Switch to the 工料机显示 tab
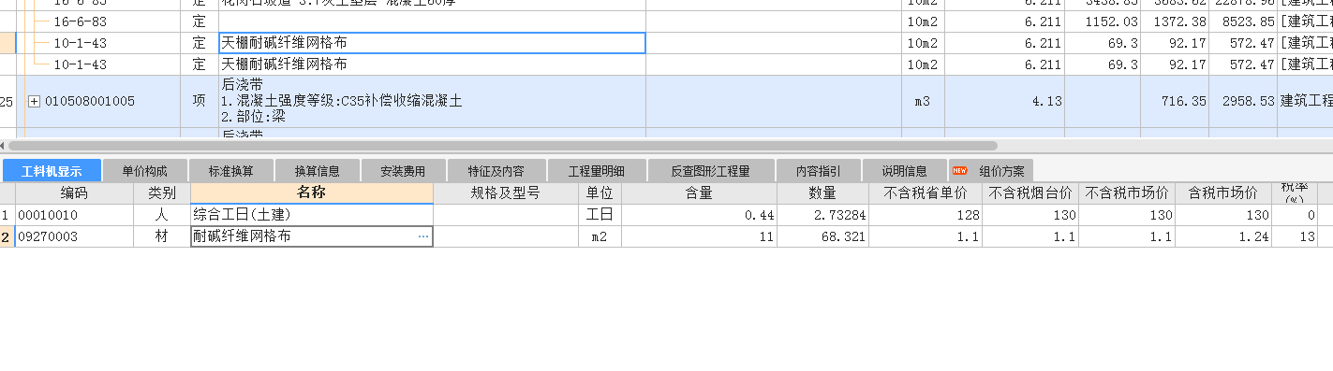 (x=52, y=171)
